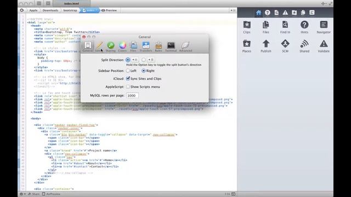Screen dimensions: 351x197
Task: Open the Places sidebar tool
Action: 246,46
